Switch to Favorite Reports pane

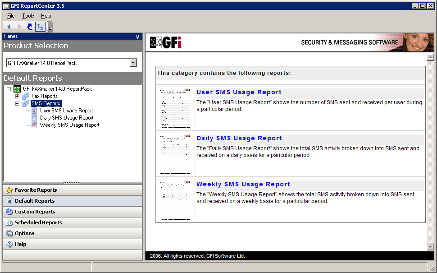click(x=73, y=190)
